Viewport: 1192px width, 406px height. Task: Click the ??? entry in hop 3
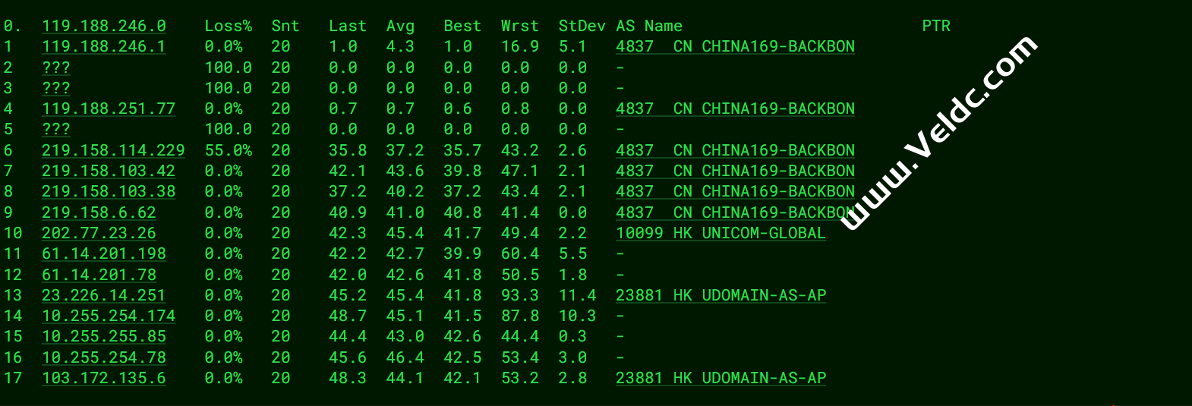(x=56, y=88)
